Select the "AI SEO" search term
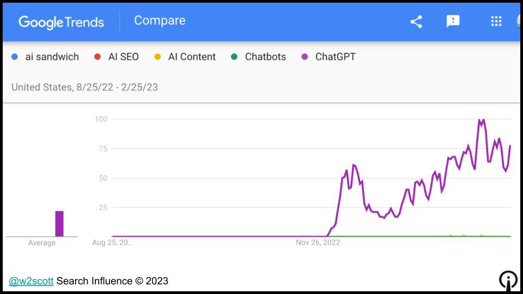This screenshot has height=294, width=523. 123,57
